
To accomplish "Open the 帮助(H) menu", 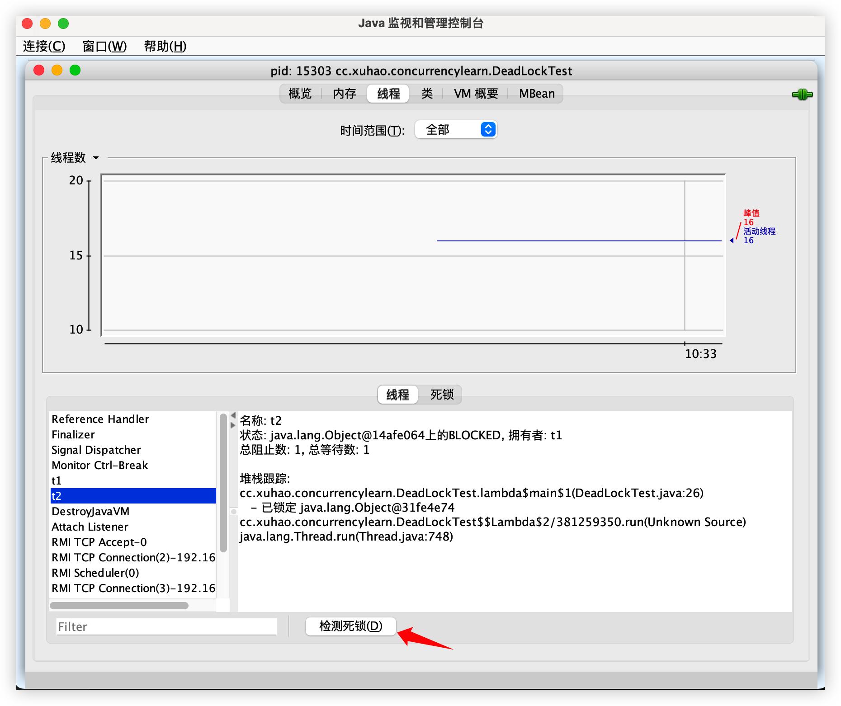I will [165, 46].
